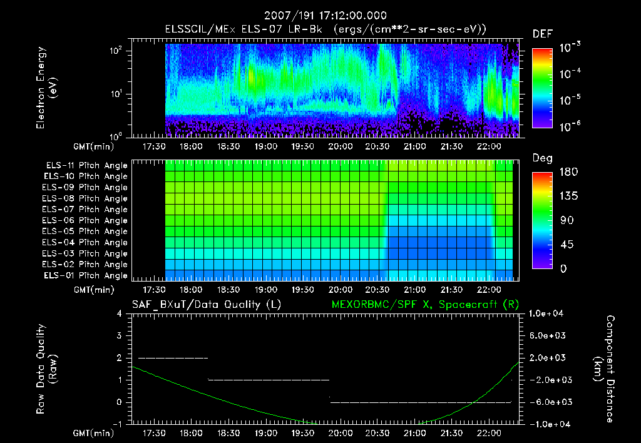The width and height of the screenshot is (641, 443).
Task: Select the timestamp 2007/191 17:12:00.000 title
Action: (326, 16)
